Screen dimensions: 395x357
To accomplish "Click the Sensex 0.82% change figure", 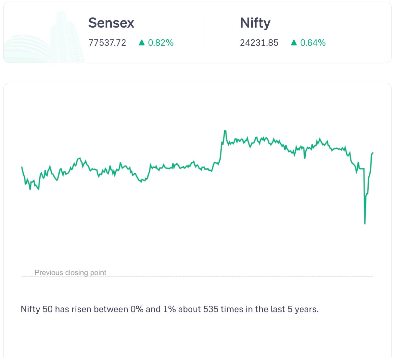I will click(x=161, y=43).
